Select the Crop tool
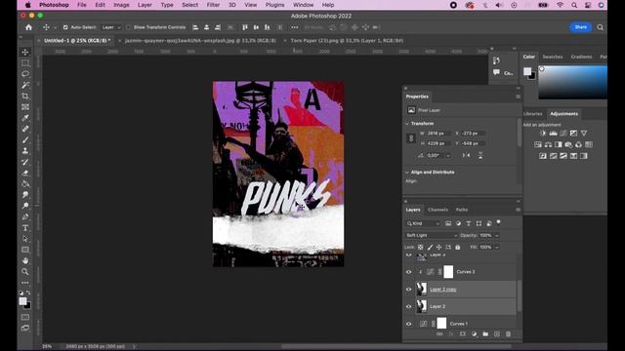 point(25,96)
